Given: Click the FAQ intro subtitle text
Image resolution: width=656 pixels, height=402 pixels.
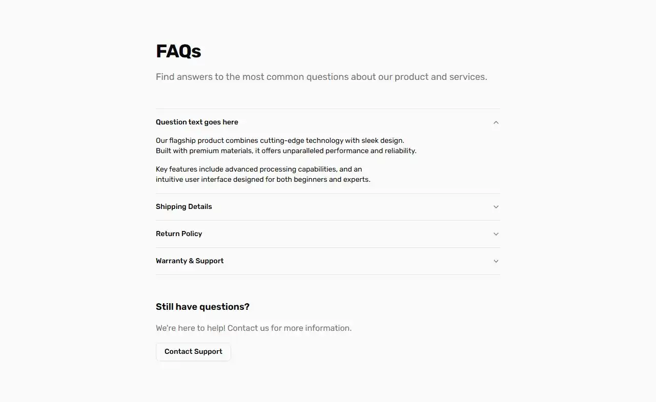Looking at the screenshot, I should 321,76.
